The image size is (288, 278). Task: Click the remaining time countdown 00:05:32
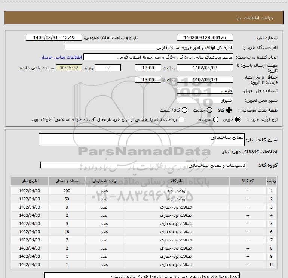69,68
